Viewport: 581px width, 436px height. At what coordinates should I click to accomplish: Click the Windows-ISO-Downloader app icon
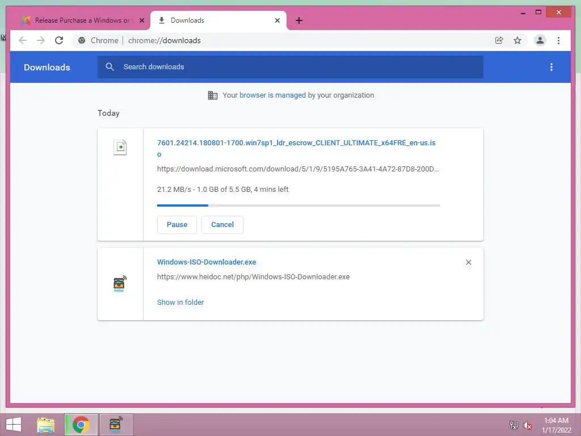coord(120,284)
